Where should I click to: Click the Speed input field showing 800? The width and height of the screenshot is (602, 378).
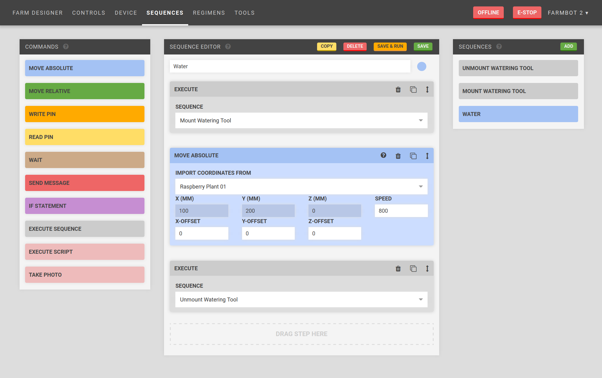[x=401, y=211]
